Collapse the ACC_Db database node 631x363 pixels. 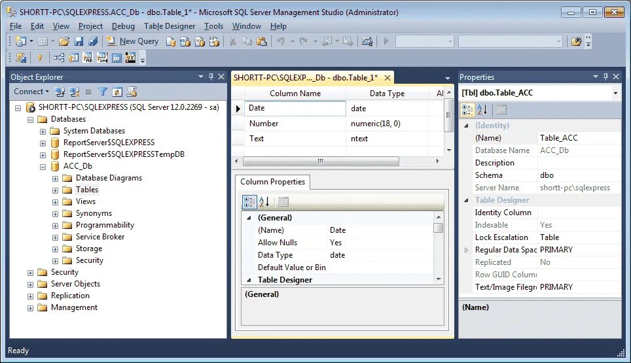point(43,166)
